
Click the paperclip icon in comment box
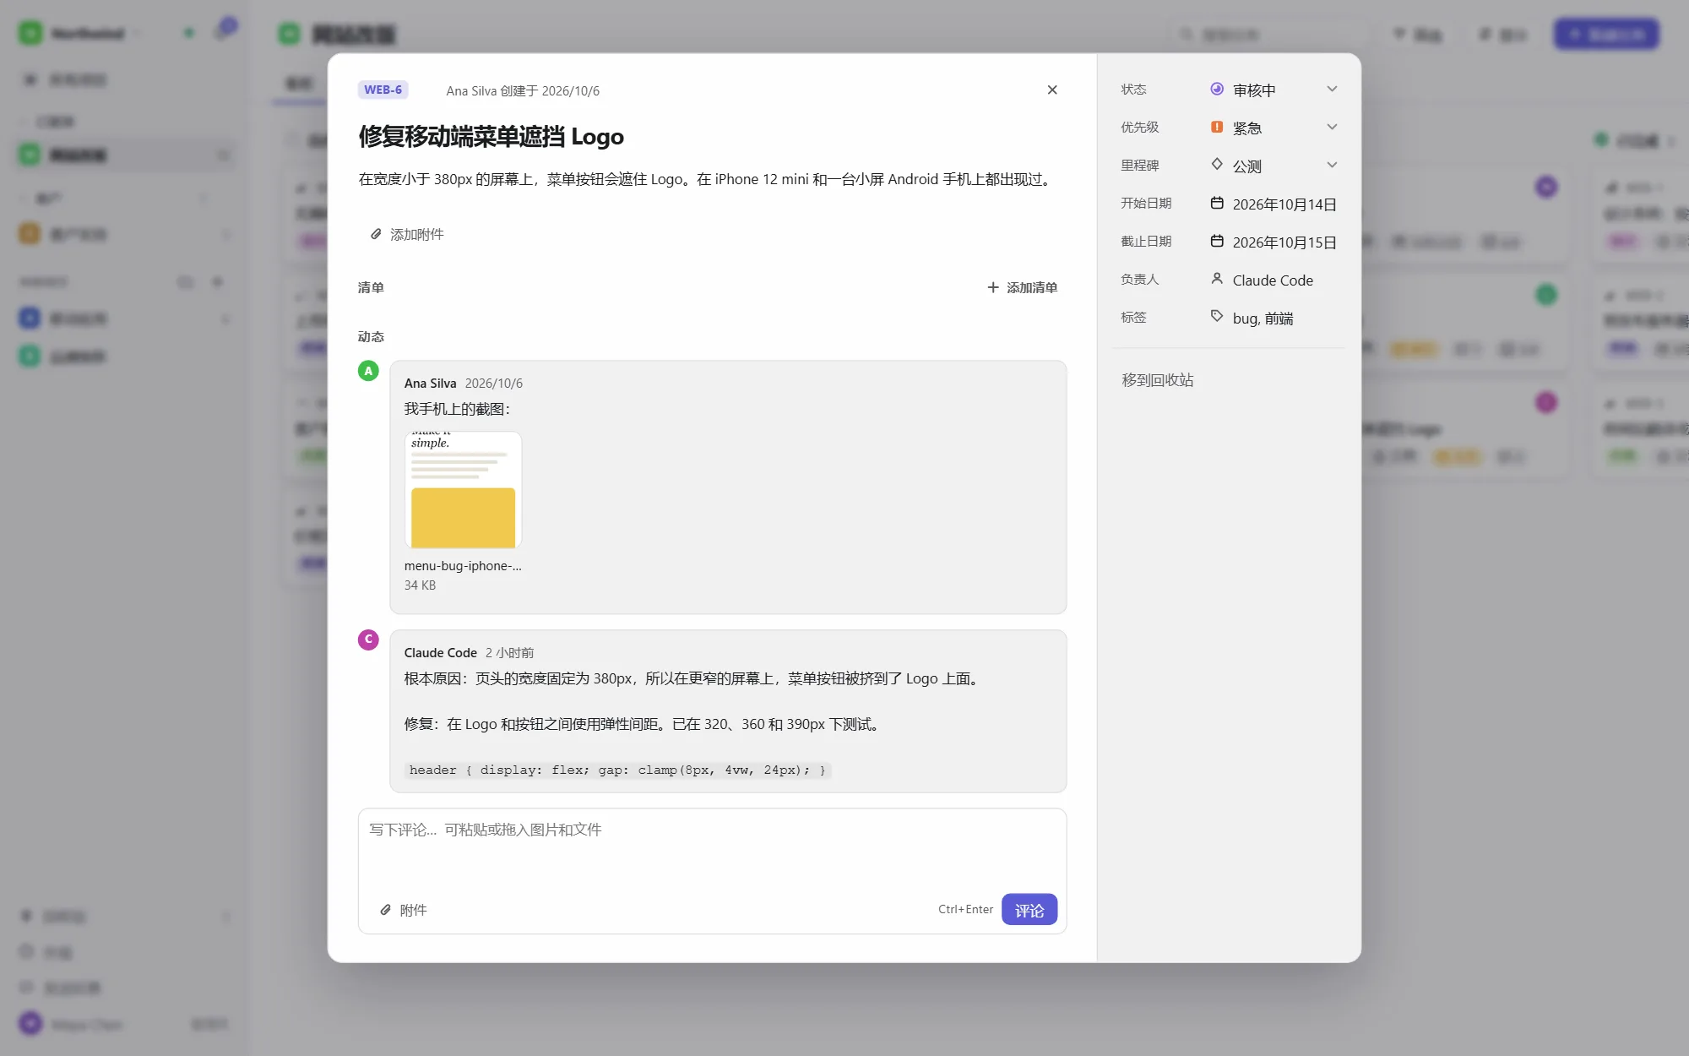tap(385, 910)
